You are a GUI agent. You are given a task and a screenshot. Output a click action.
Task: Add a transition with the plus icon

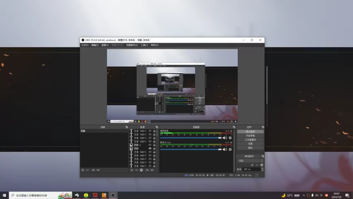click(252, 165)
